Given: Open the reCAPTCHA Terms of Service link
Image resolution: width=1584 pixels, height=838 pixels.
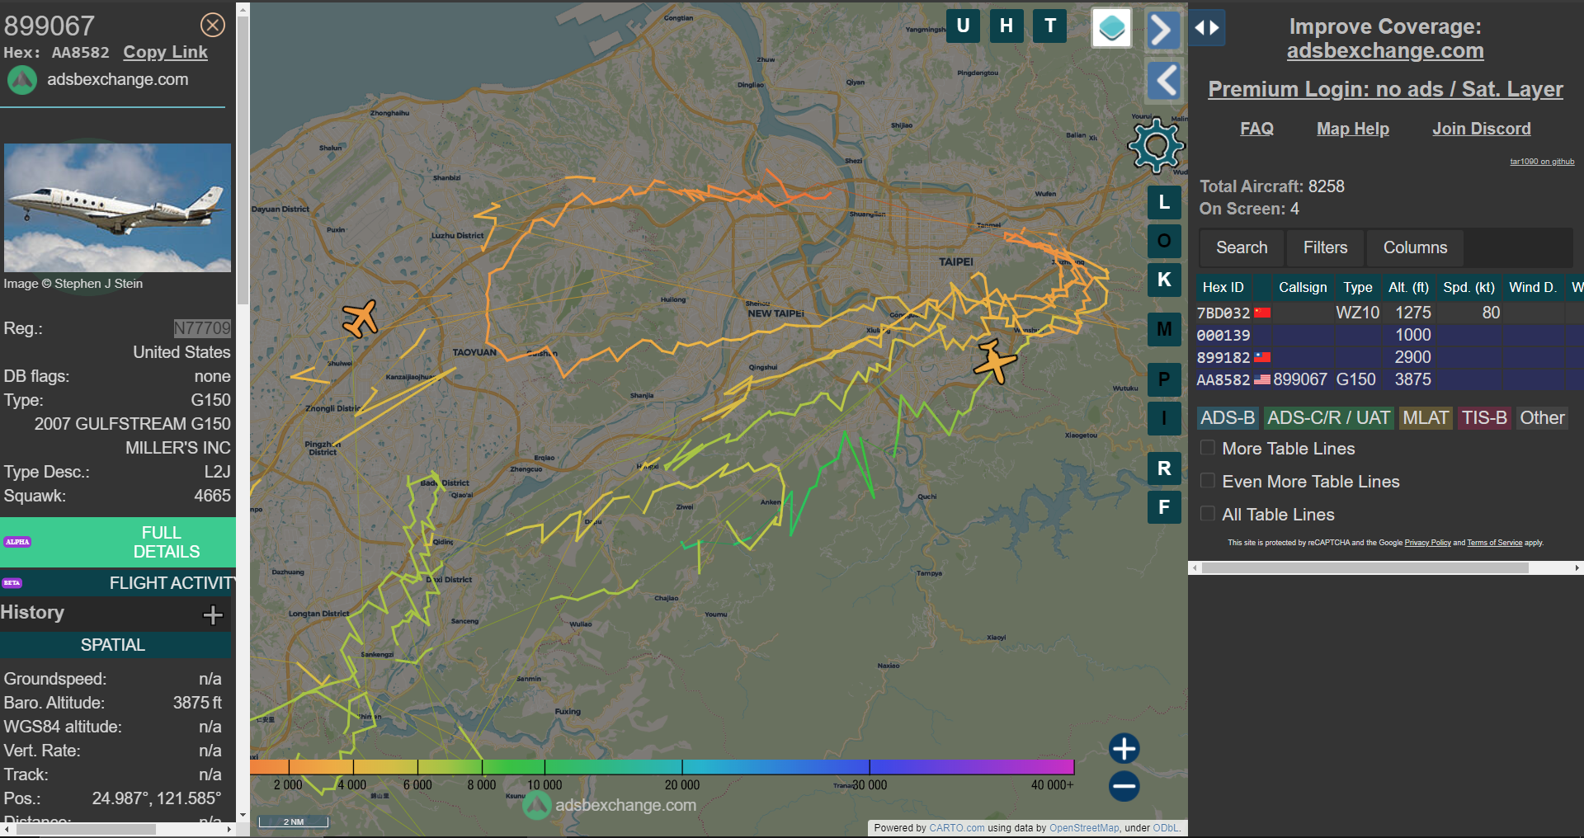Looking at the screenshot, I should [x=1494, y=543].
